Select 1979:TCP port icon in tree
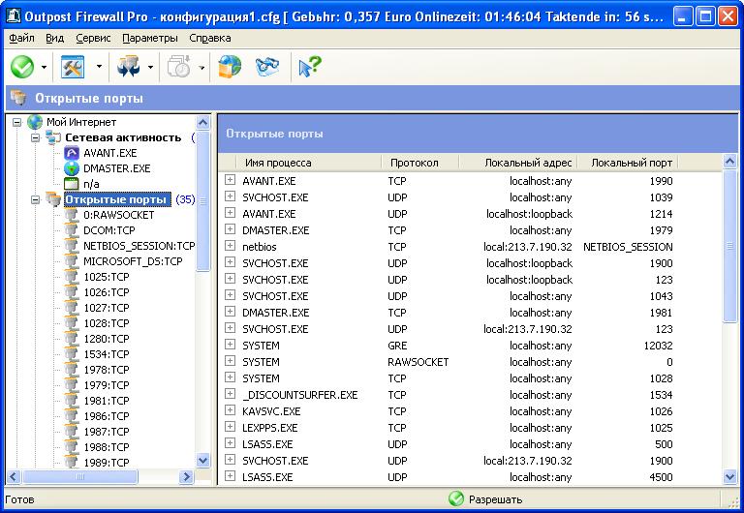 pyautogui.click(x=71, y=385)
